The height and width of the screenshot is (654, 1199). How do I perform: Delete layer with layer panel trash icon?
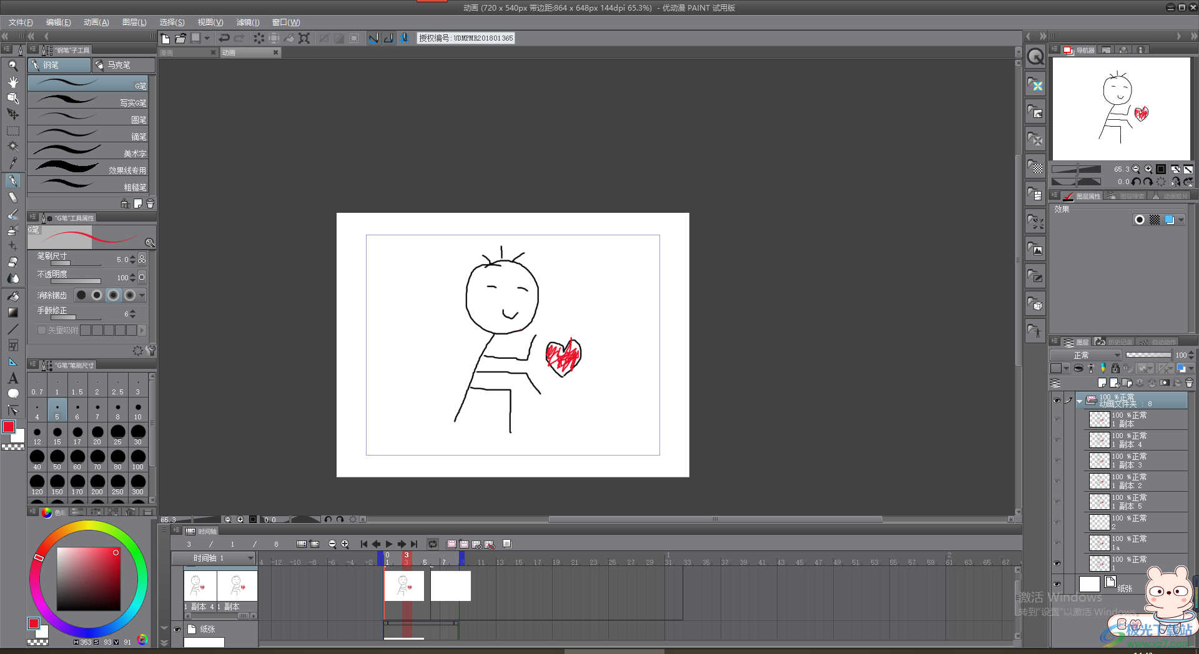point(1189,383)
